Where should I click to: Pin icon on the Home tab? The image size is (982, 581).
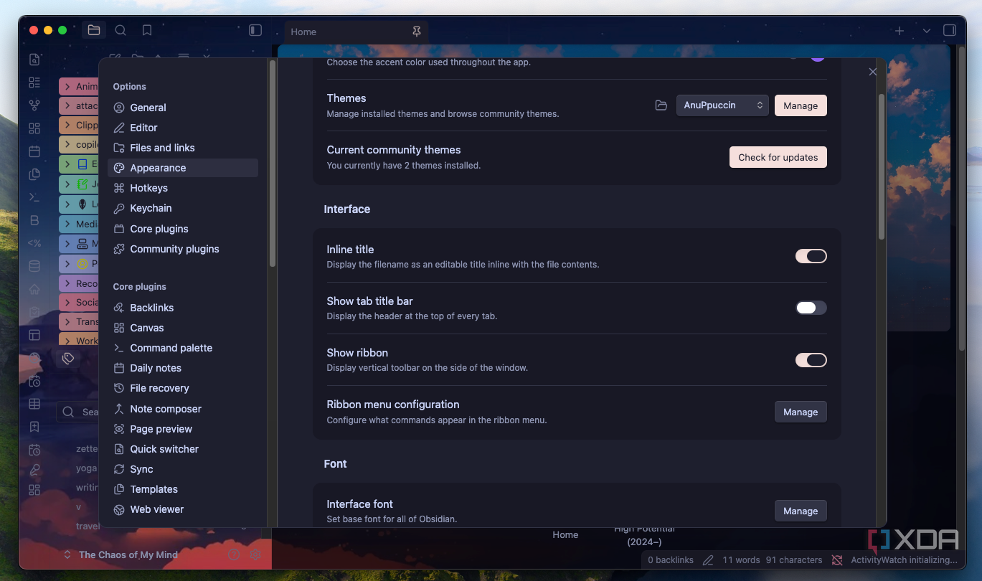tap(417, 32)
